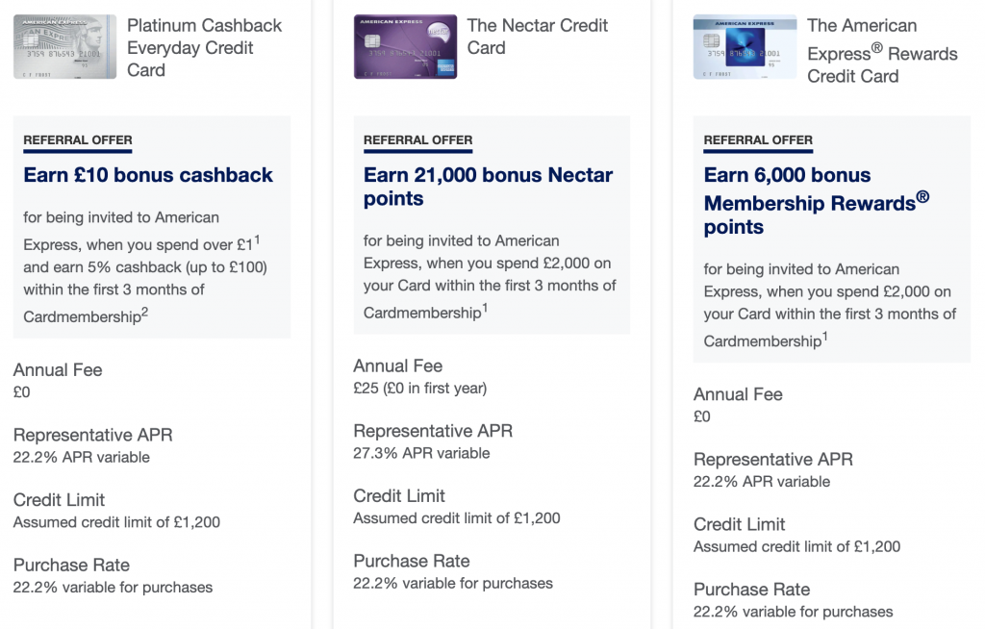
Task: Click the 27.3% APR variable text
Action: (x=421, y=453)
